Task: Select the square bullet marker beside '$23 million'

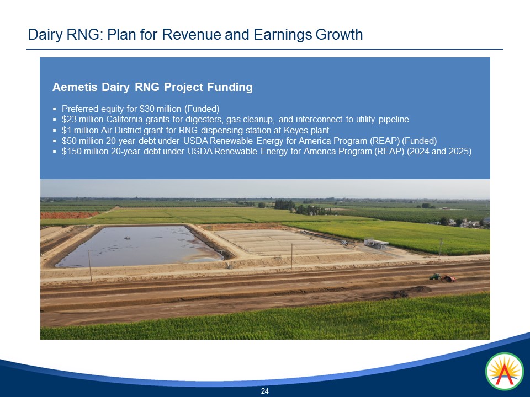Action: pos(55,118)
